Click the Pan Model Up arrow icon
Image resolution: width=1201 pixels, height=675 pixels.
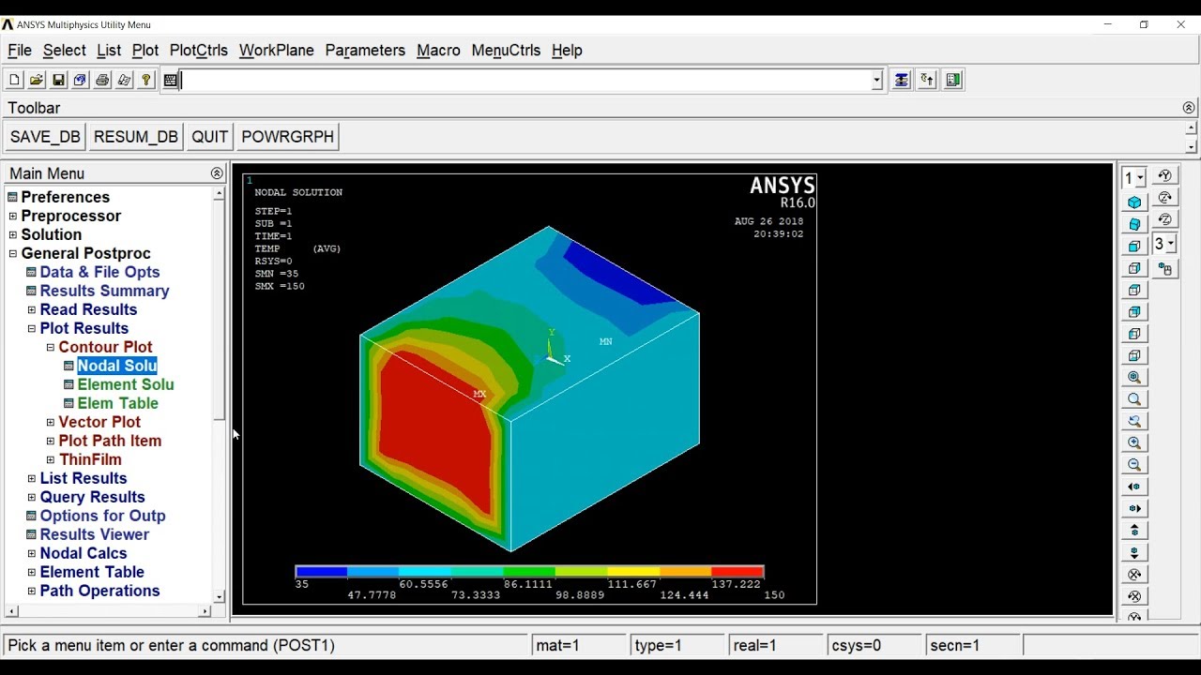tap(1134, 531)
